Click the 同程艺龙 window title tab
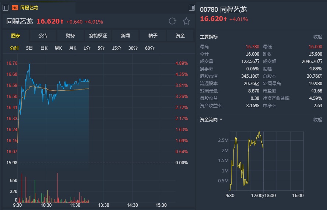Screen dimensions: 327x210 click(x=29, y=7)
